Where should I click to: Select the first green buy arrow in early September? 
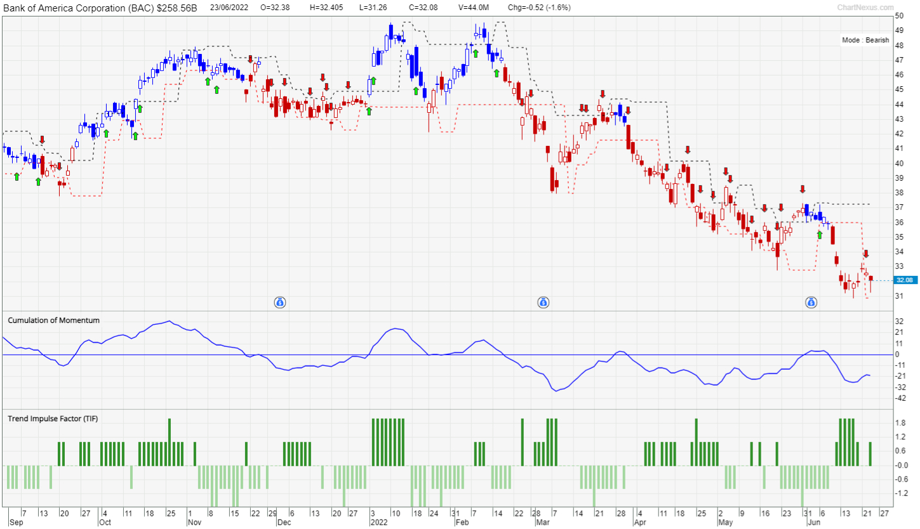pos(17,177)
